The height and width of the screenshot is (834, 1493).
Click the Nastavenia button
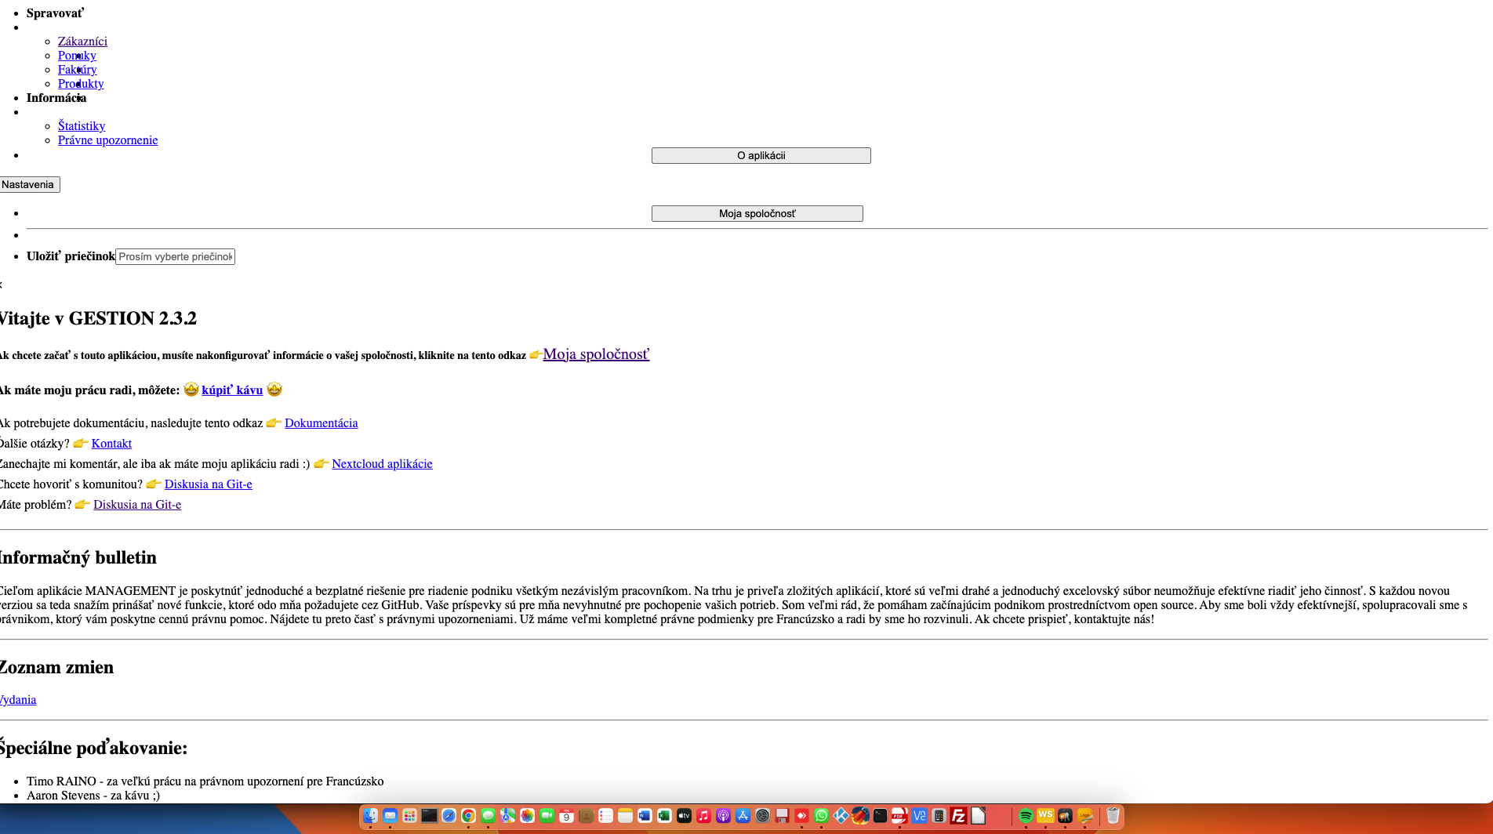tap(28, 184)
